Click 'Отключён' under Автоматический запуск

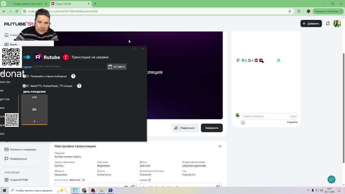146,175
